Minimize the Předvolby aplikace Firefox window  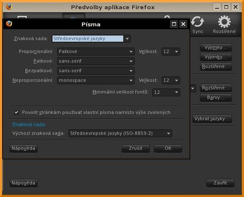click(217, 7)
